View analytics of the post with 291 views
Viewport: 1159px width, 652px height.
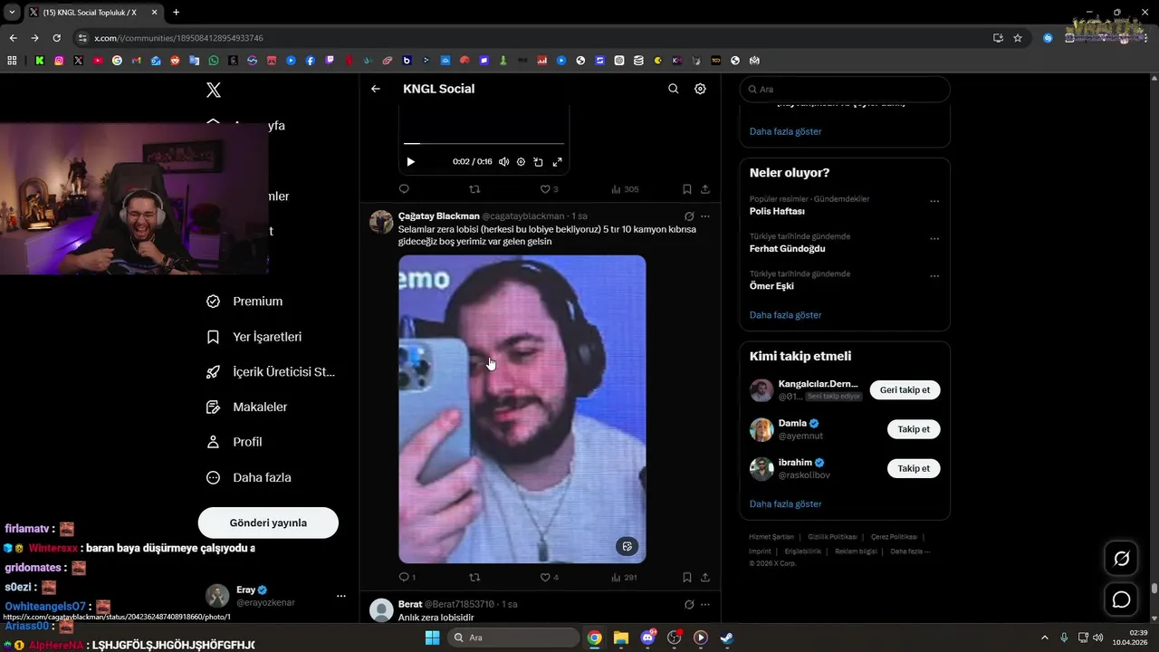pyautogui.click(x=625, y=577)
